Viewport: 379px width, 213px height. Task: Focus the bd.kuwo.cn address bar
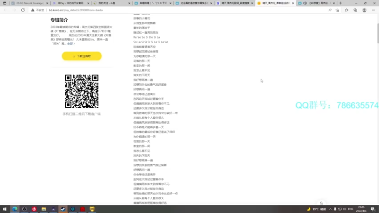click(76, 10)
